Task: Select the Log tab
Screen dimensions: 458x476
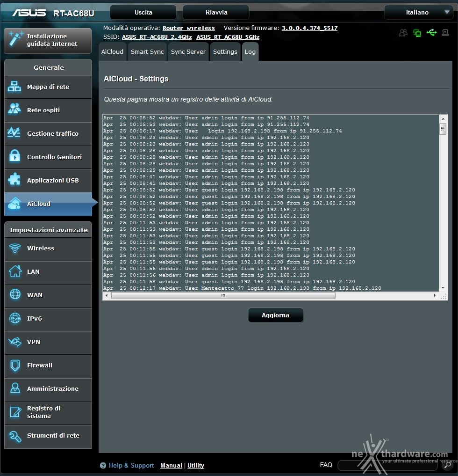Action: (x=250, y=51)
